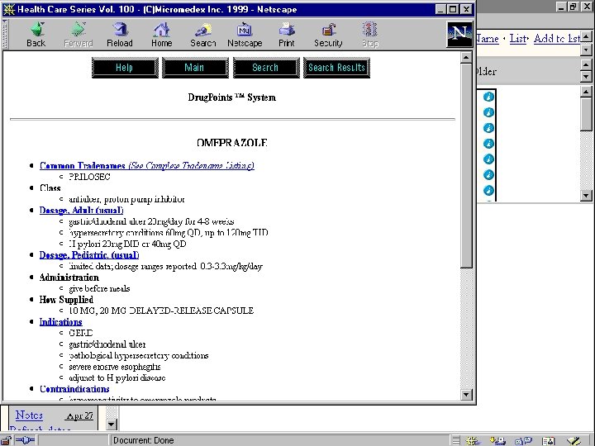
Task: Toggle the online/offline connection plug icon
Action: point(25,440)
